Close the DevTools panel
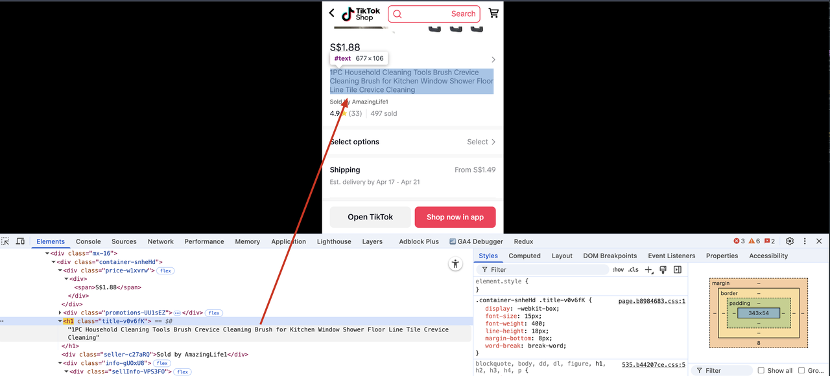 819,241
